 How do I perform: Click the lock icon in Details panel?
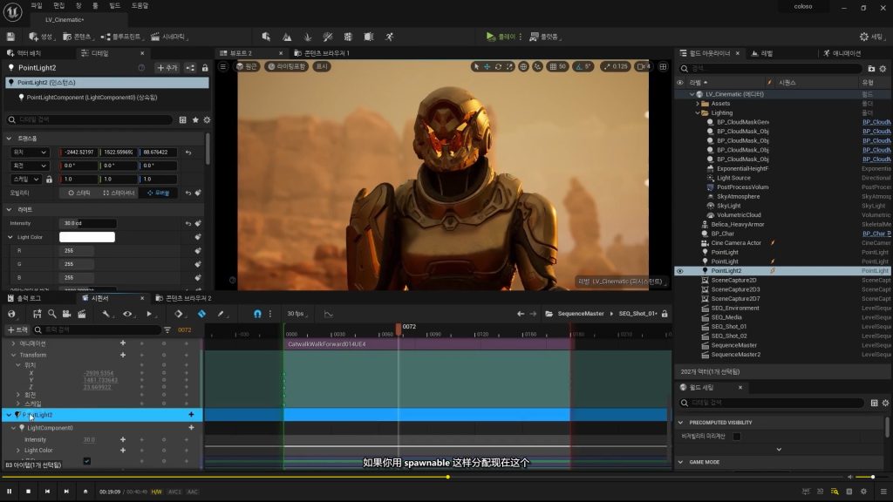(x=206, y=67)
